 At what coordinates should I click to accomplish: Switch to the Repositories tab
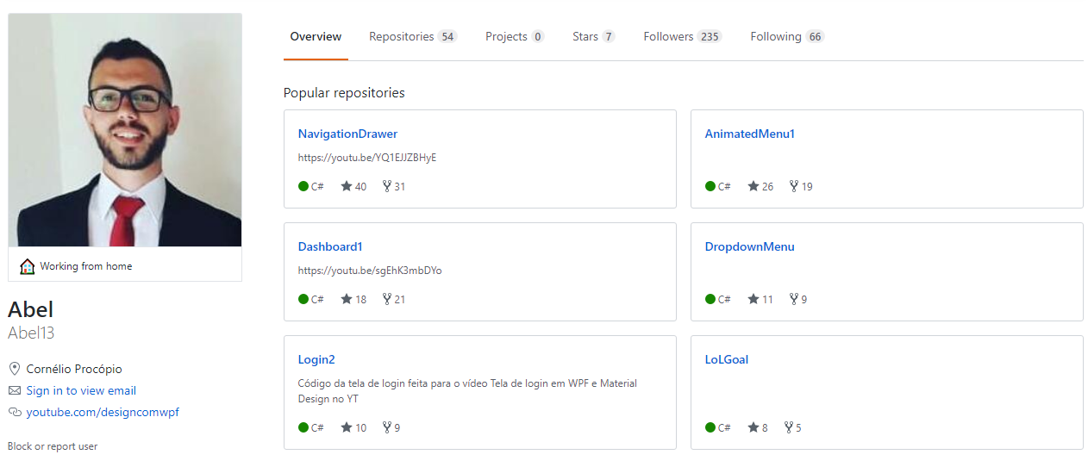coord(412,37)
